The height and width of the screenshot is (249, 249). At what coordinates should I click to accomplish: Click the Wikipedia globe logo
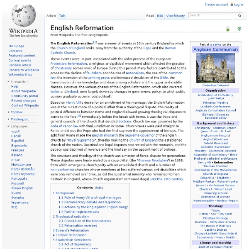(24, 15)
